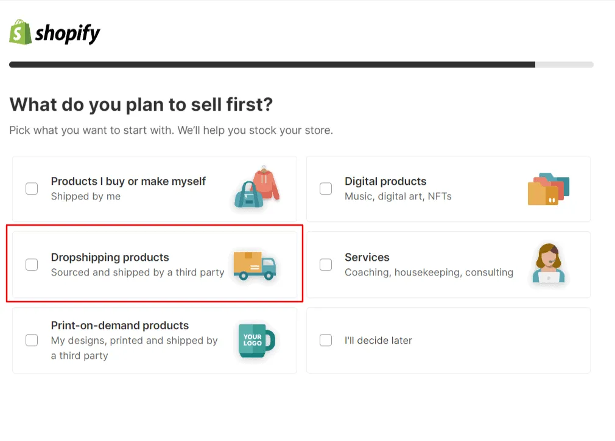Enable the Dropshipping products checkbox
Viewport: 615px width, 441px height.
pyautogui.click(x=31, y=265)
